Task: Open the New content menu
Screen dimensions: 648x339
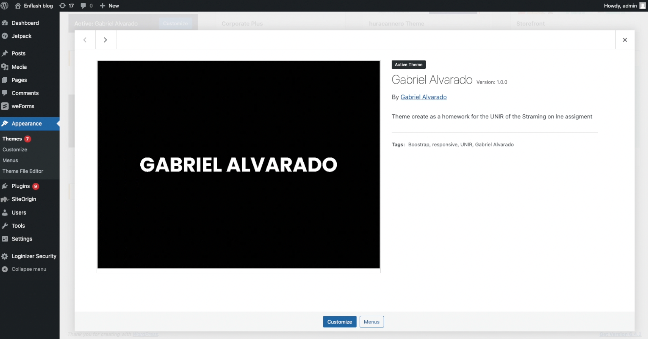Action: pyautogui.click(x=109, y=6)
